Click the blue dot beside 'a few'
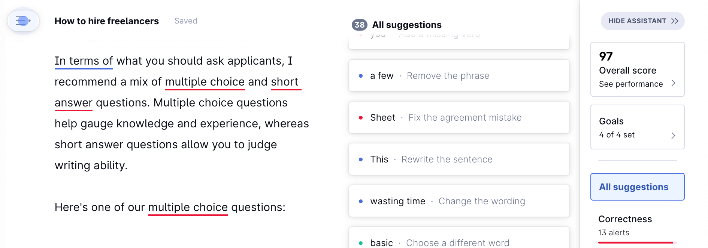This screenshot has height=248, width=708. [x=360, y=75]
